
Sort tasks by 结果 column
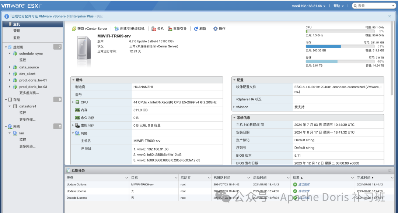tap(297, 178)
